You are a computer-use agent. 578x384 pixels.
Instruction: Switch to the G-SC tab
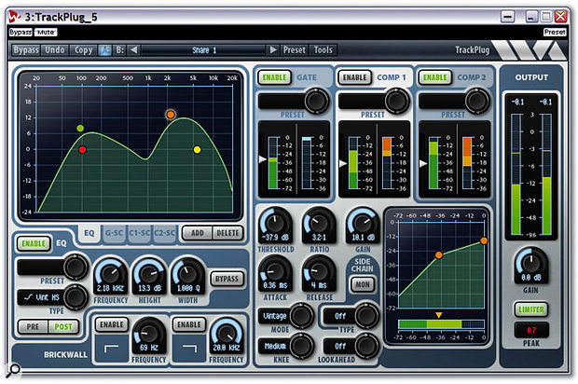[x=114, y=233]
